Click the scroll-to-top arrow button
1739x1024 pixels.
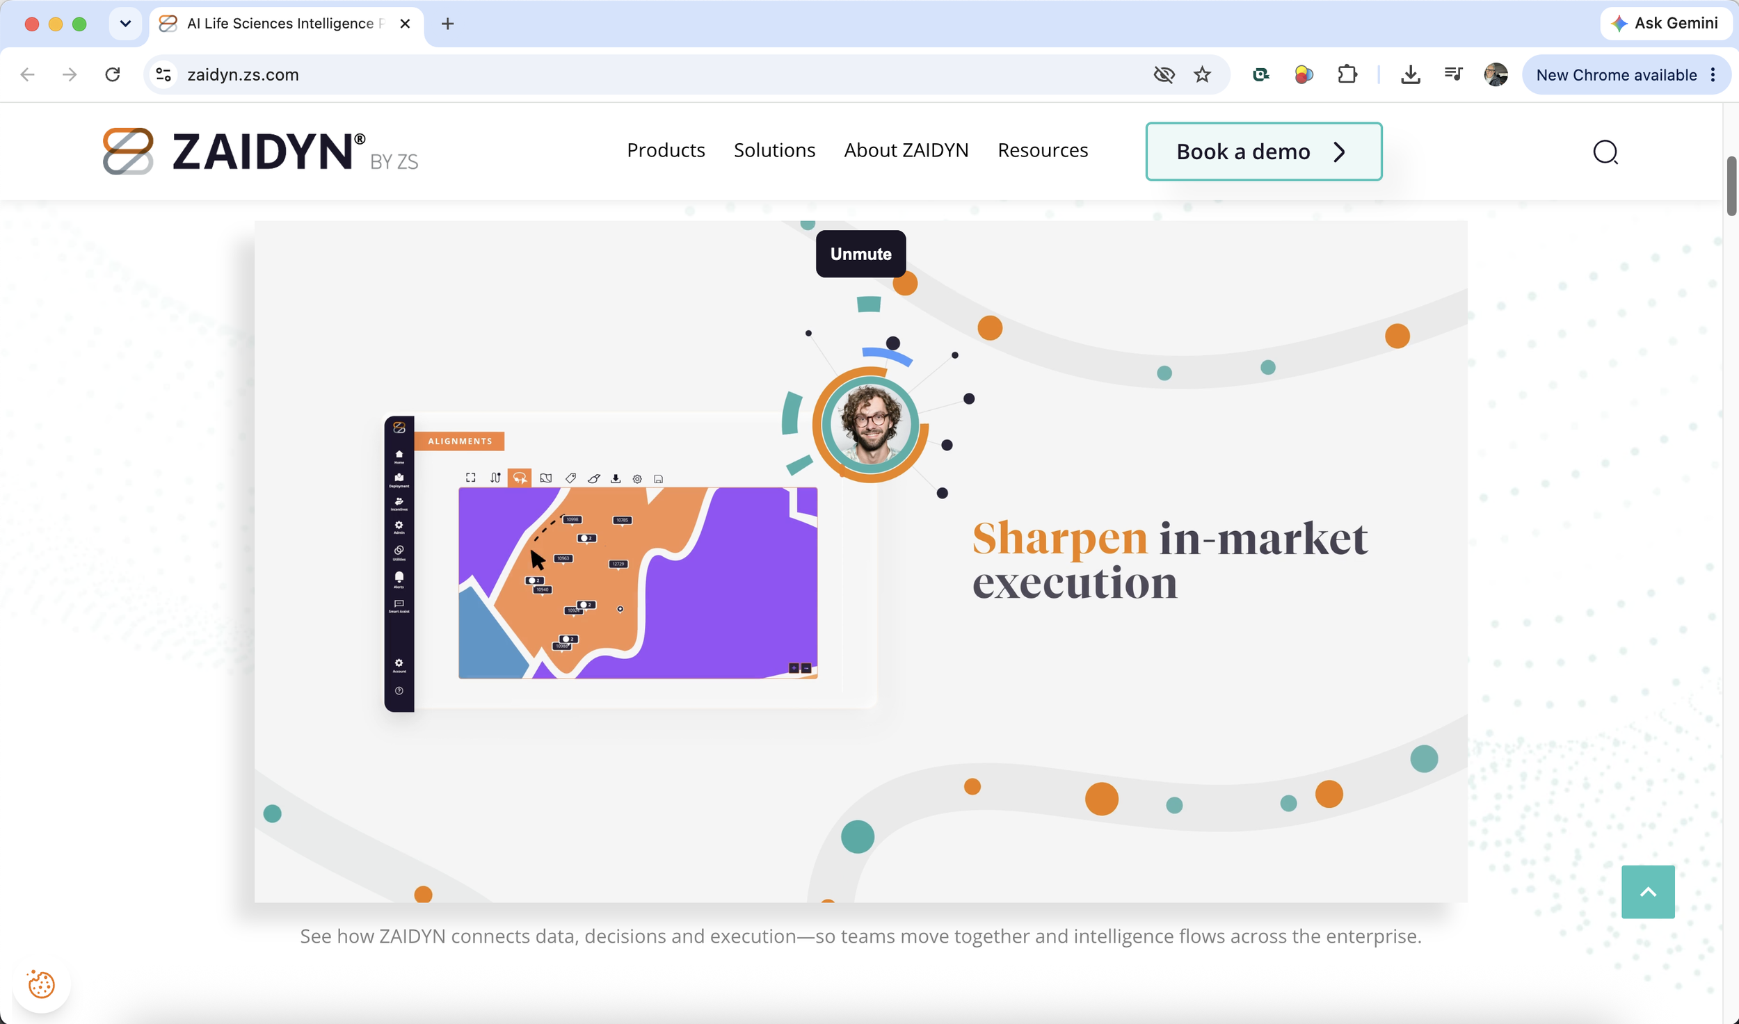coord(1647,891)
